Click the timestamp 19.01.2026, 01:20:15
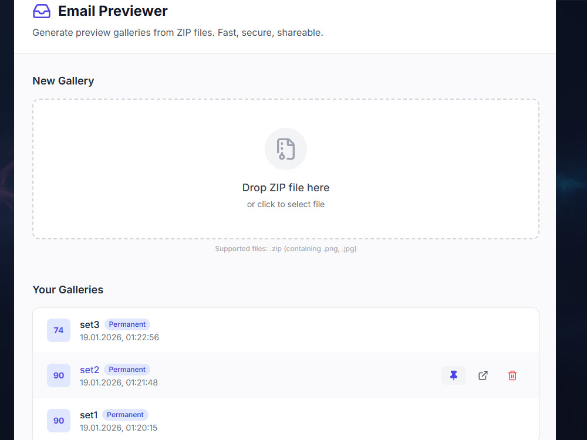587x440 pixels. (119, 428)
